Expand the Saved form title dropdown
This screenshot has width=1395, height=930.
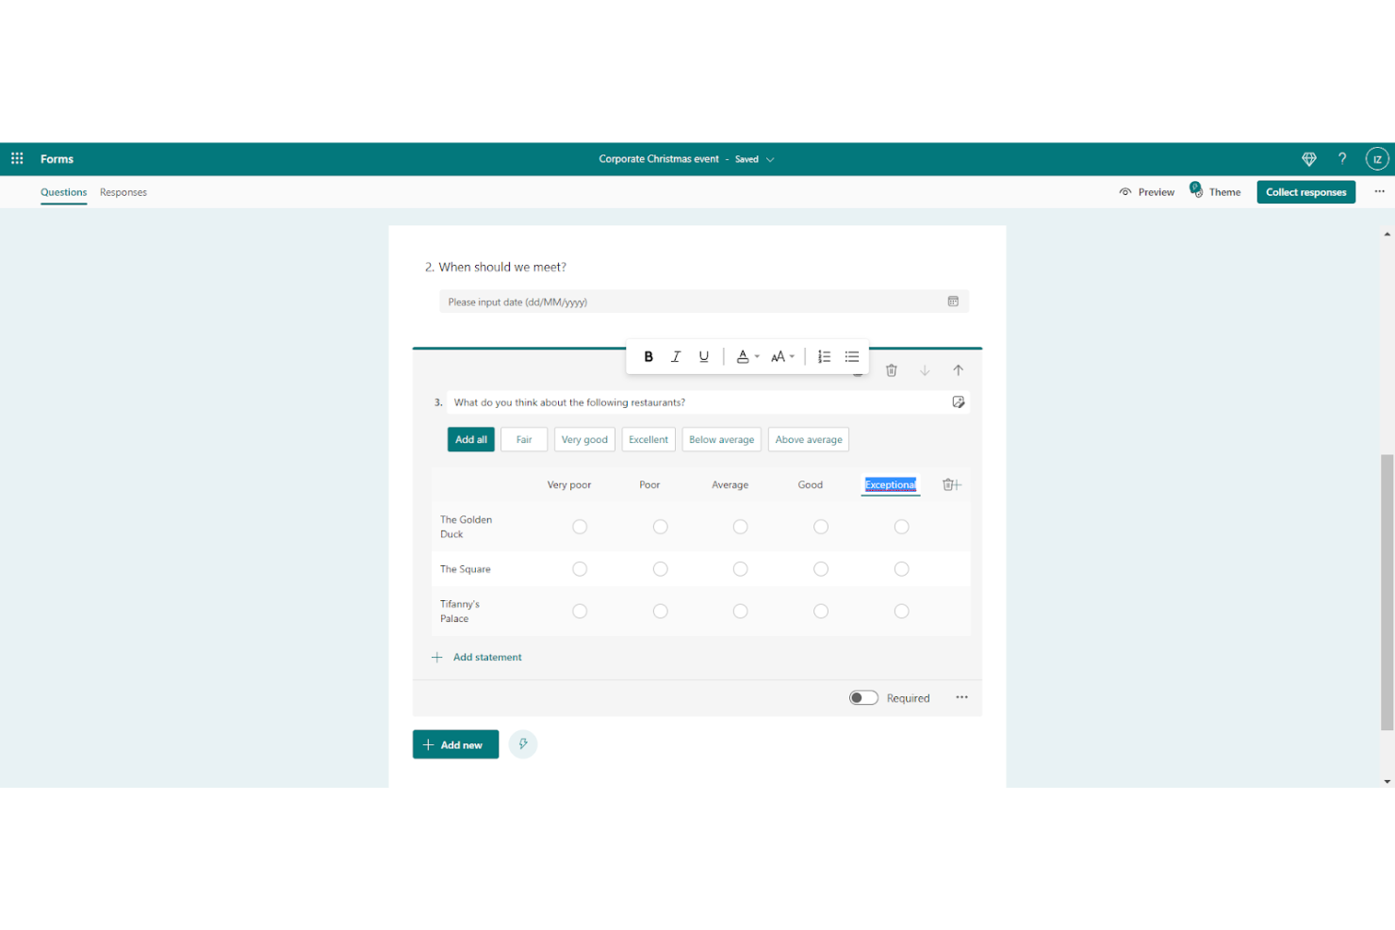click(770, 159)
